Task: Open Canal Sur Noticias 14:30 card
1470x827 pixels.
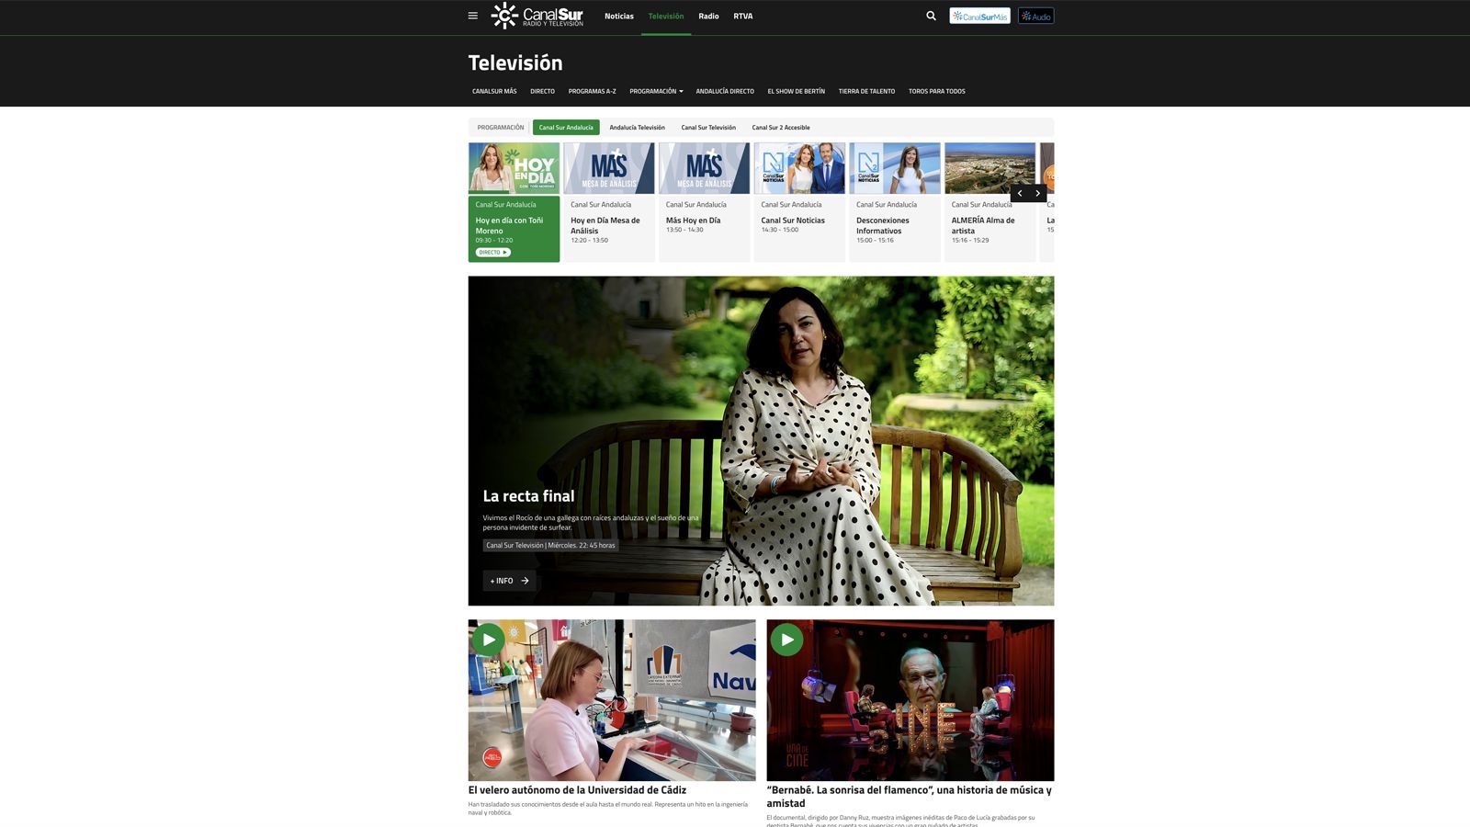Action: click(x=799, y=202)
